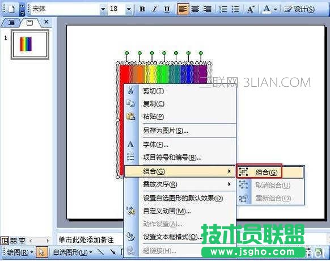Click the Increase Font Size icon
The height and width of the screenshot is (261, 330).
coord(251,9)
